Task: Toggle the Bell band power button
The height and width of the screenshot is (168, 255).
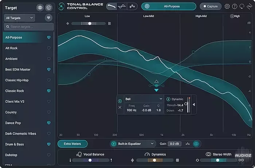Action: tap(120, 101)
